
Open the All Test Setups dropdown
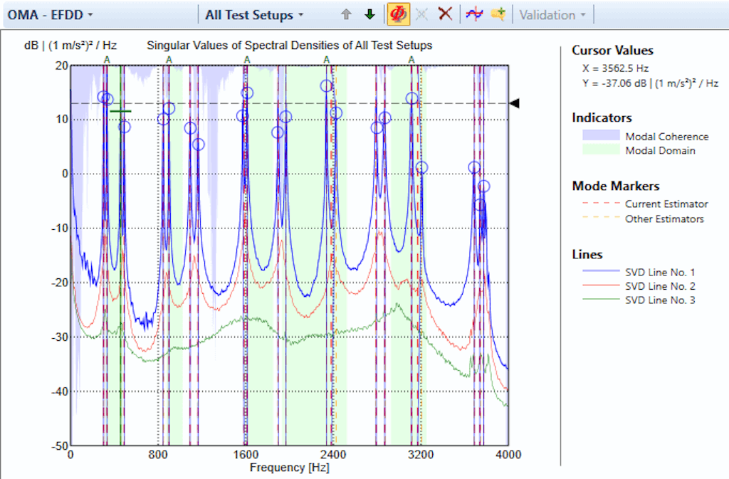click(254, 15)
